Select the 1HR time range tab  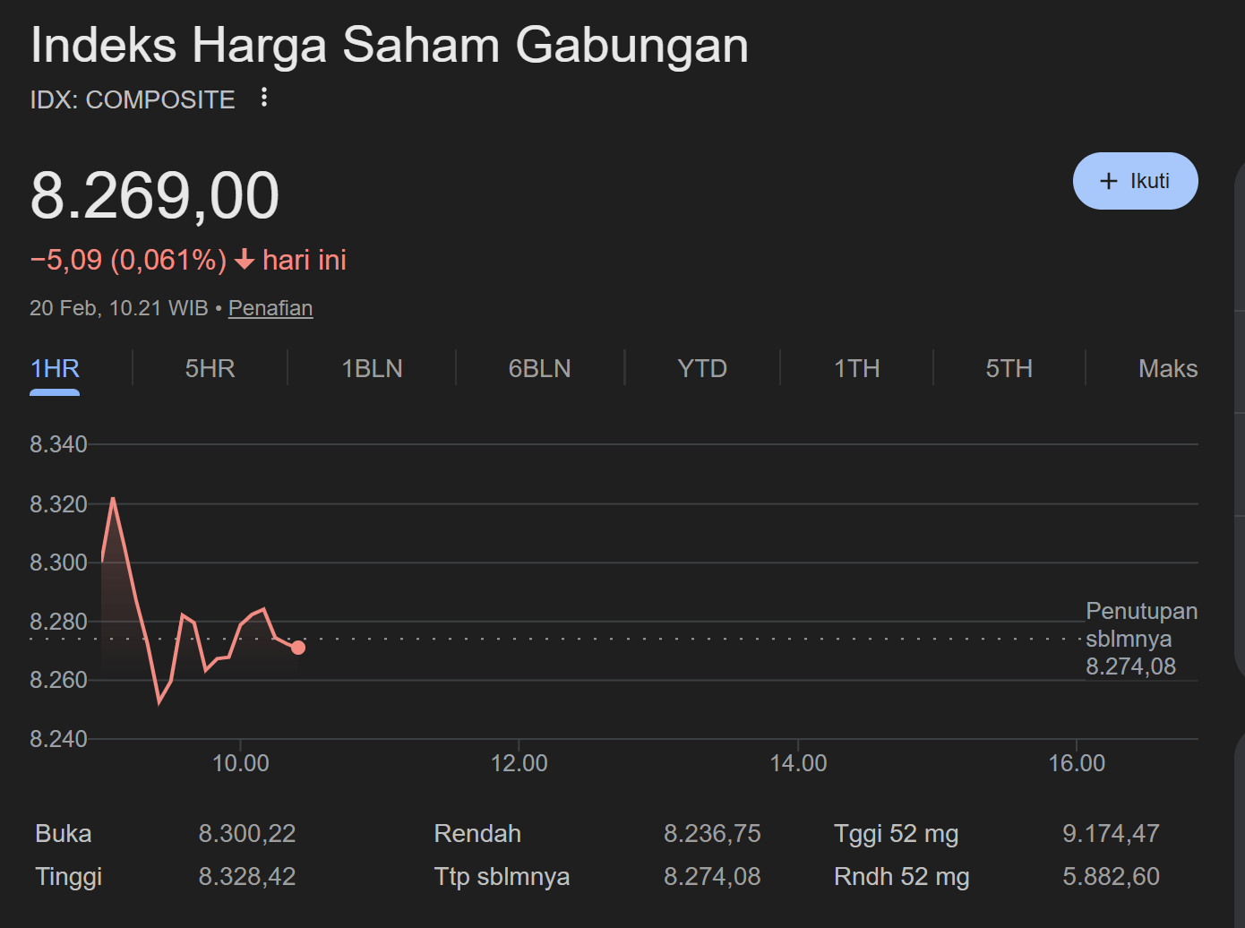[55, 368]
